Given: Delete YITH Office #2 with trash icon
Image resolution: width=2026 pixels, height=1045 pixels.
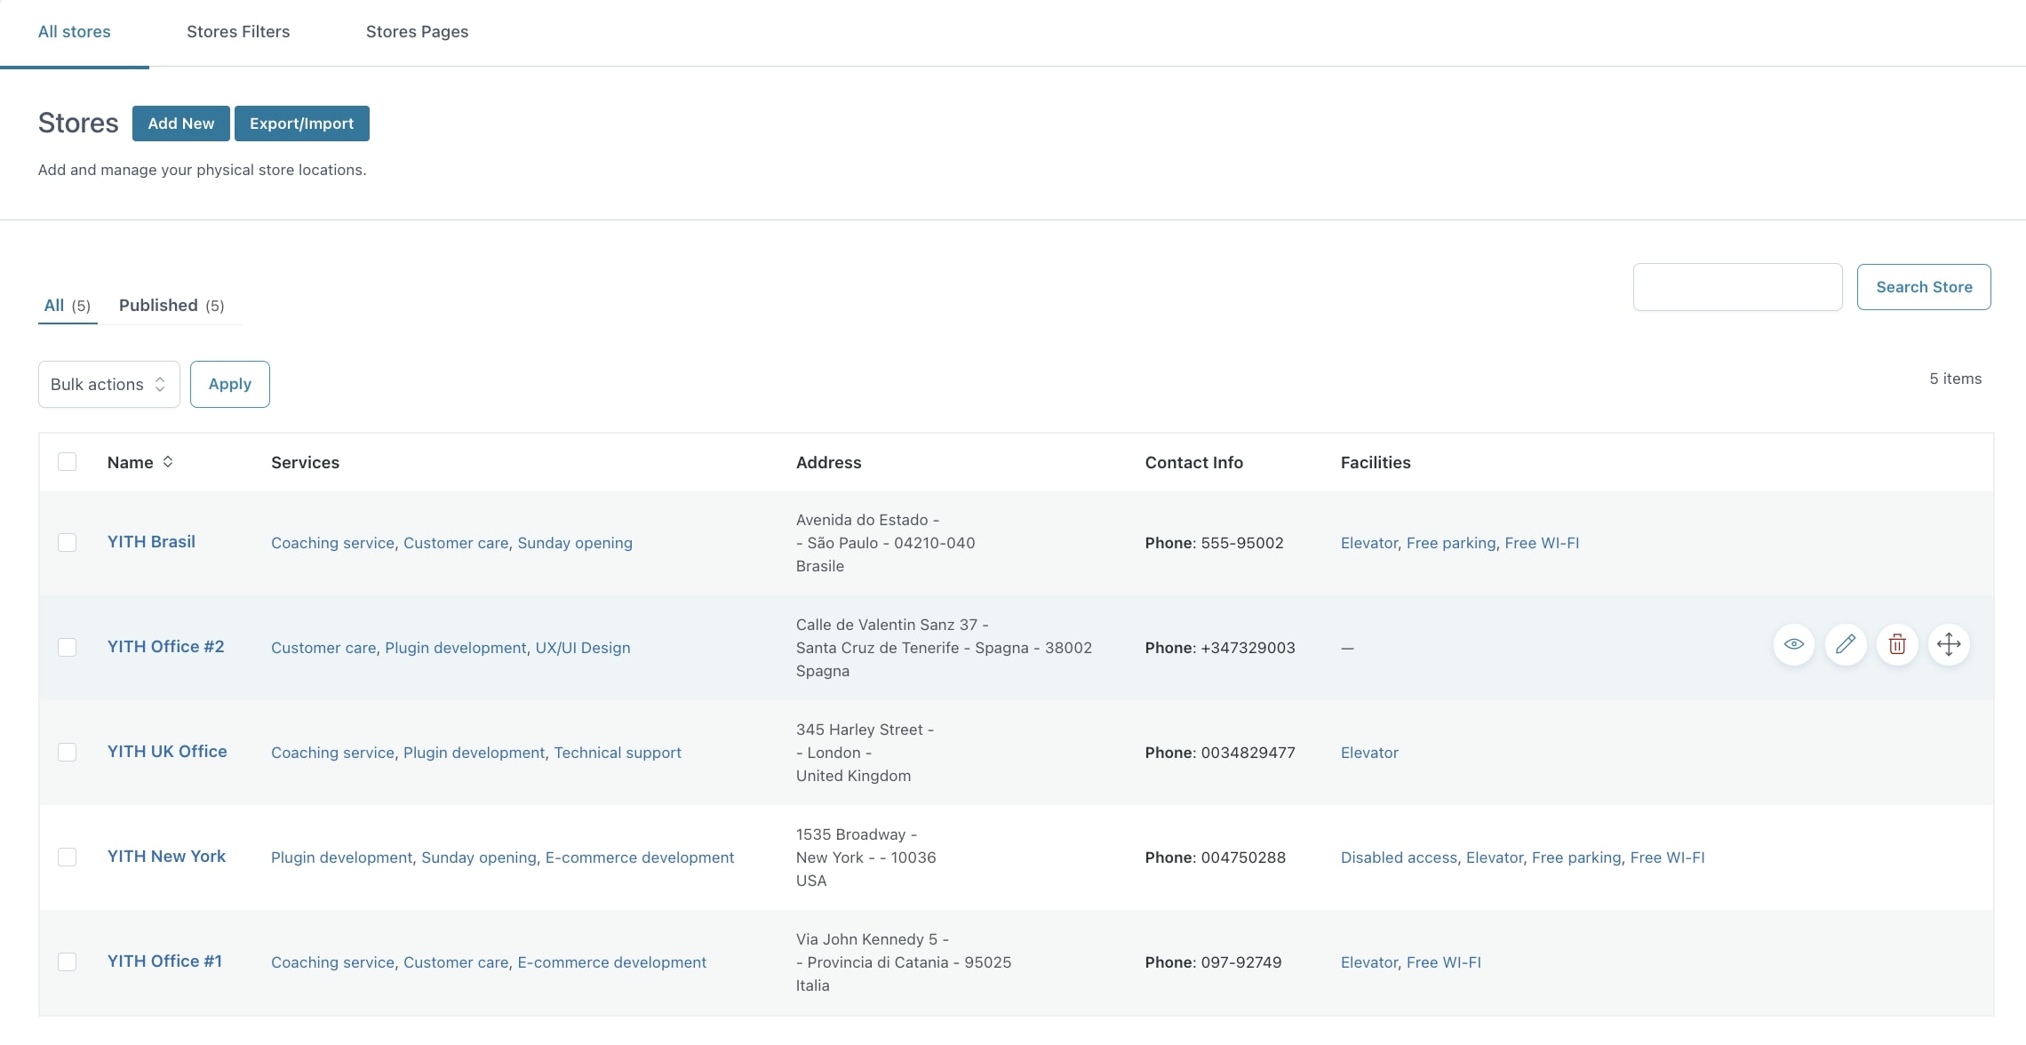Looking at the screenshot, I should [1897, 644].
